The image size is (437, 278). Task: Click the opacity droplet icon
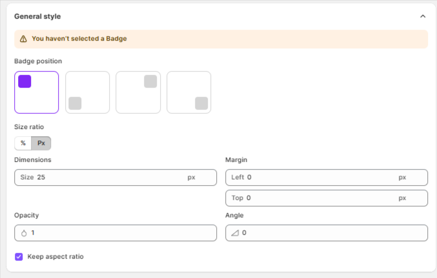[24, 233]
